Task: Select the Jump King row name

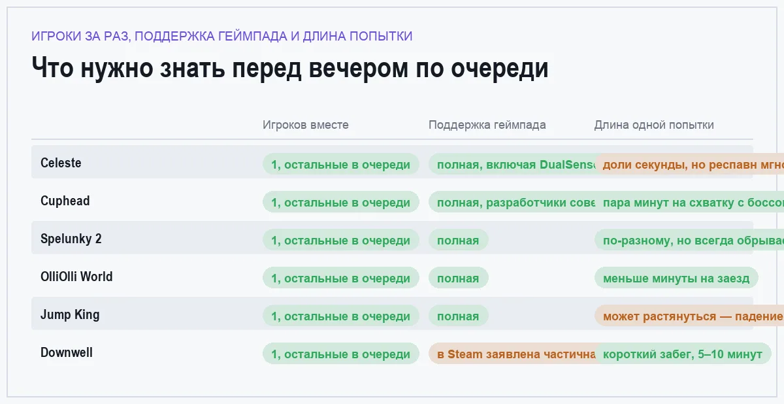Action: 70,314
